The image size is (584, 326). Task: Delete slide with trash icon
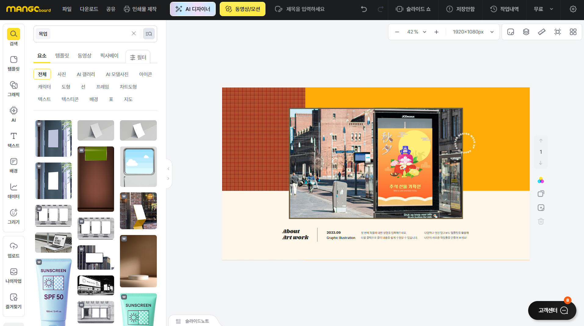coord(541,221)
